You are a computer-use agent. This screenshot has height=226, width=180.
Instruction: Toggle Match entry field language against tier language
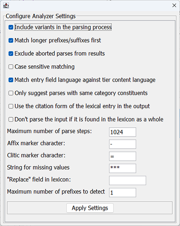click(11, 80)
